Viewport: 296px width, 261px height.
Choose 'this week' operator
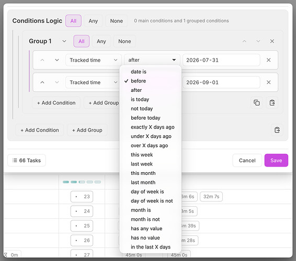(x=151, y=155)
